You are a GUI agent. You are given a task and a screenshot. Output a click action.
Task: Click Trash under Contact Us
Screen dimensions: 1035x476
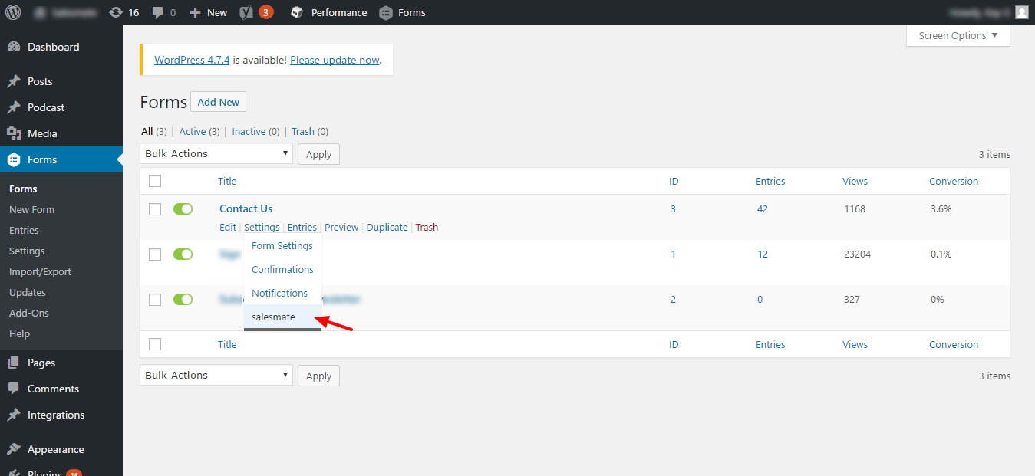click(427, 227)
